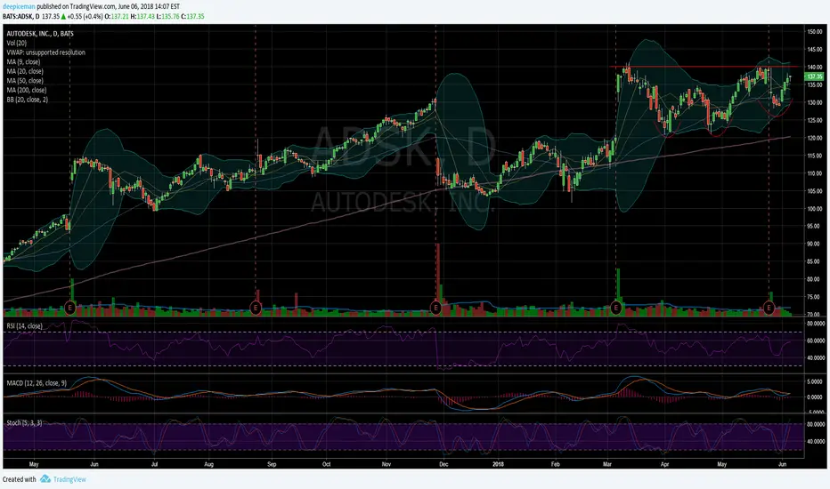
Task: Click the L:135.76 low value
Action: click(x=167, y=16)
